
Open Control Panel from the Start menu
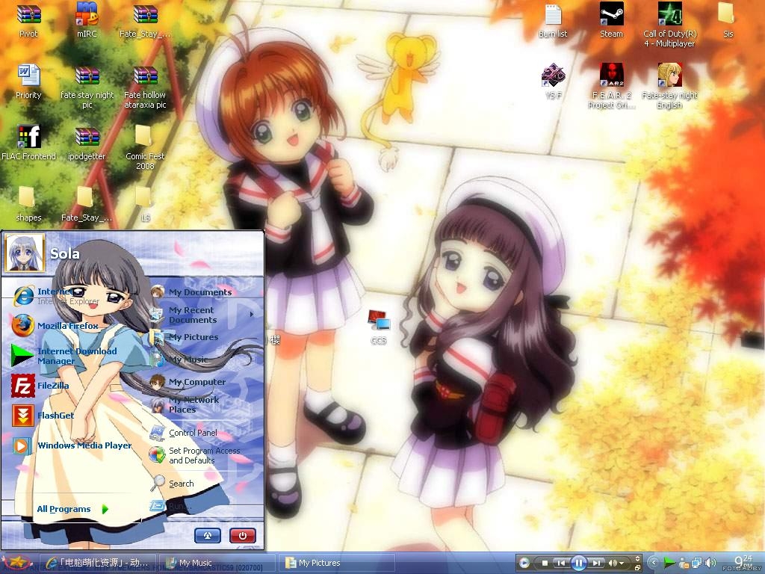point(184,433)
